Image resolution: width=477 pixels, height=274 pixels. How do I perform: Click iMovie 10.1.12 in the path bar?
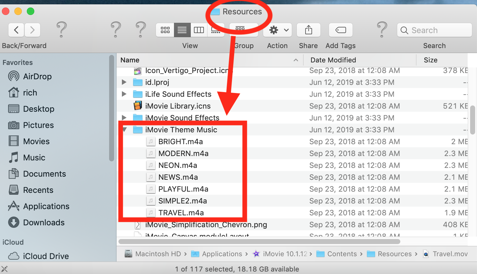click(x=280, y=254)
